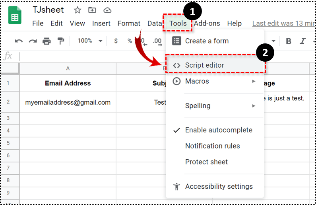Select the Paint format roller icon

click(61, 41)
